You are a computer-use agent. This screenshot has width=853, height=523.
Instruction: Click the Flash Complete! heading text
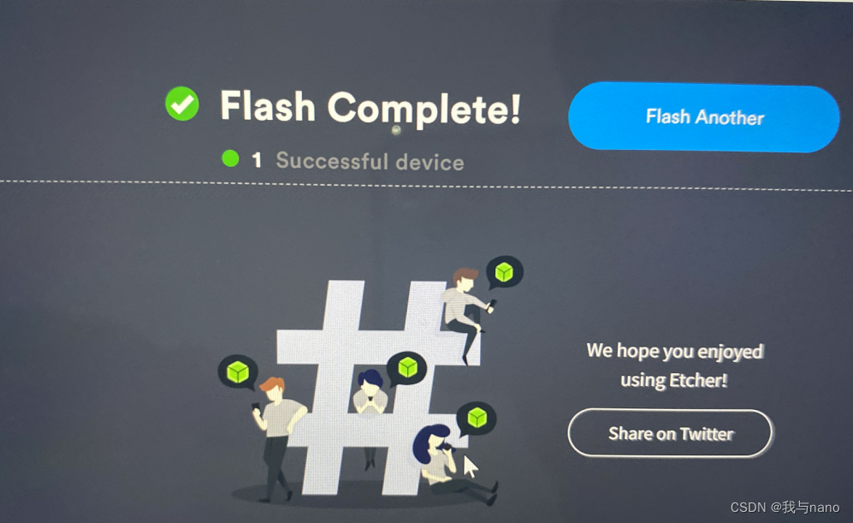pos(370,108)
